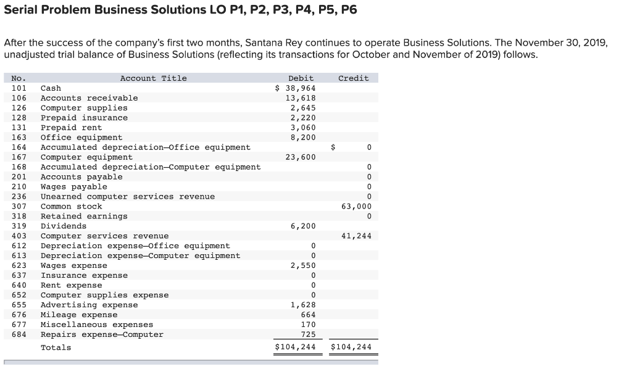
Task: Click the Common stock credit amount 63,000
Action: [357, 206]
